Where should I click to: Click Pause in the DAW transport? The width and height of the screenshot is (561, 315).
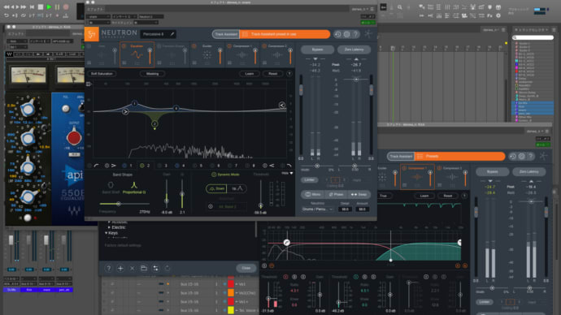point(57,6)
